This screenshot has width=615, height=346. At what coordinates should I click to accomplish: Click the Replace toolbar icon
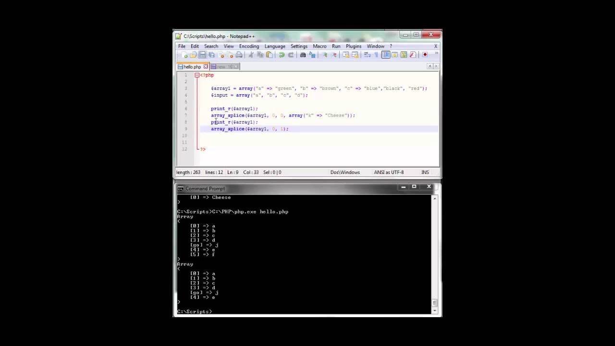click(x=312, y=55)
